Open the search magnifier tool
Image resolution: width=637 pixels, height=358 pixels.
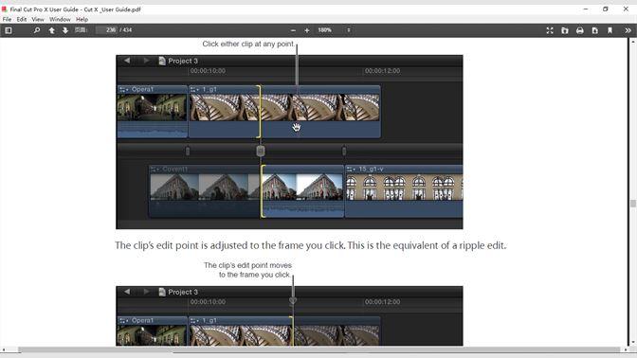[x=37, y=30]
